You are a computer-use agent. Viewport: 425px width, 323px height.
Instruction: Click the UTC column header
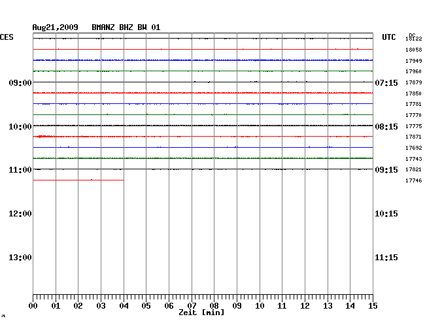coord(389,37)
